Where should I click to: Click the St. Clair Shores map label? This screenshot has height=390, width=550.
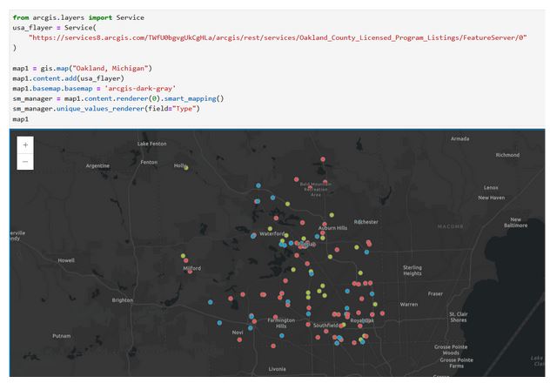459,317
